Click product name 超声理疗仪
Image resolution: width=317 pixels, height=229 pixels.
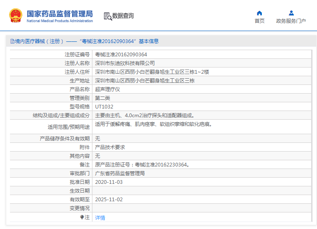coord(107,89)
